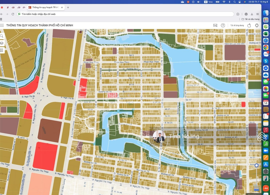Viewport: 270px width, 195px height.
Task: Open the hamburger menu beside the site title
Action: (x=2, y=25)
